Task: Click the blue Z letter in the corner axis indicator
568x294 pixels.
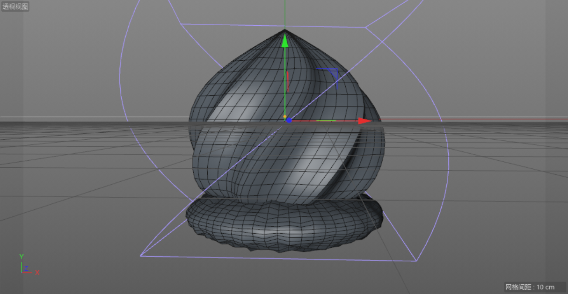Action: [x=26, y=269]
